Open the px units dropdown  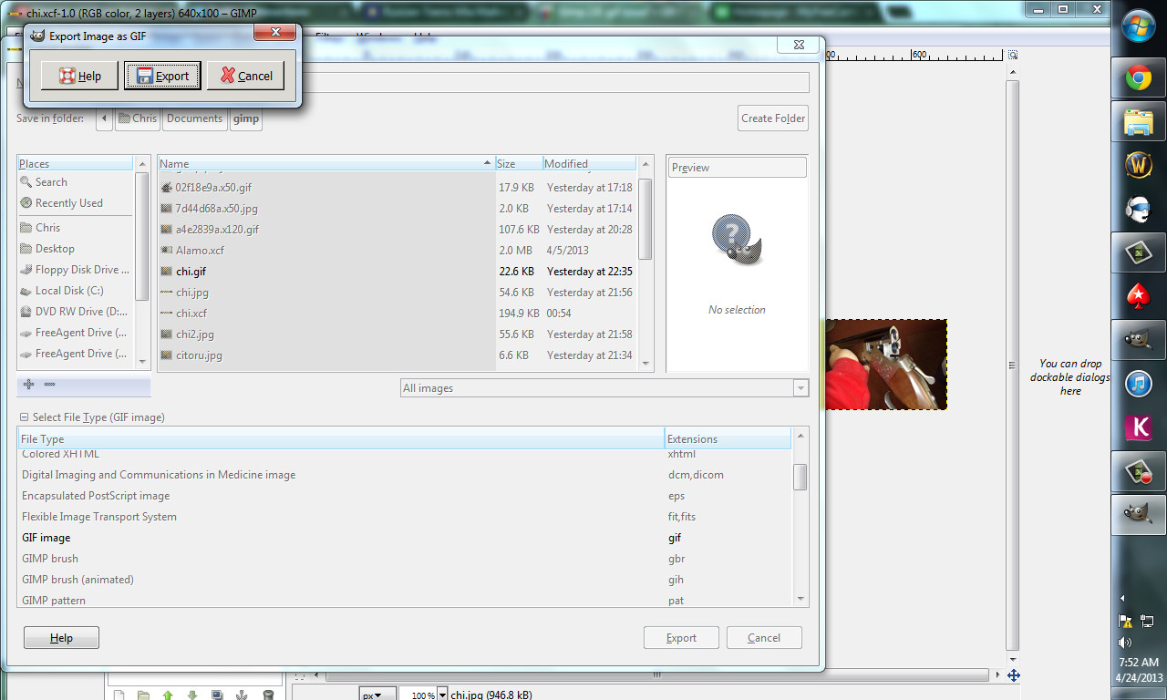pyautogui.click(x=377, y=695)
